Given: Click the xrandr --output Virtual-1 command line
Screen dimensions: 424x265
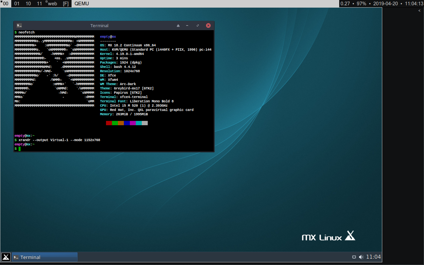Looking at the screenshot, I should (x=57, y=140).
